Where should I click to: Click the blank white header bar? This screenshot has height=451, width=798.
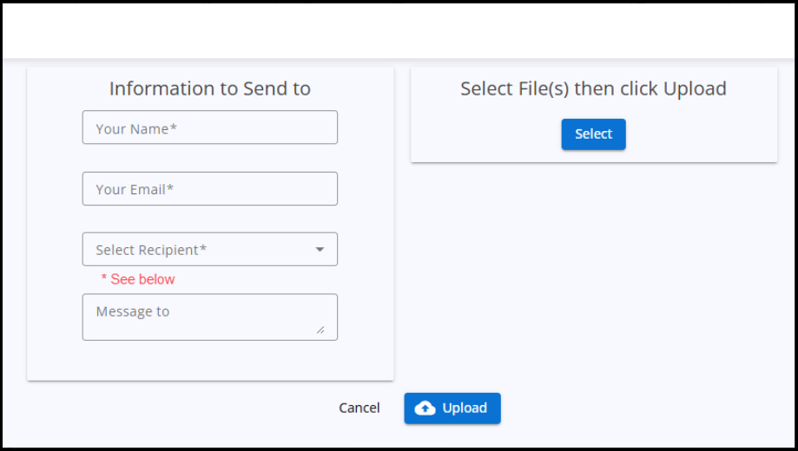click(399, 31)
